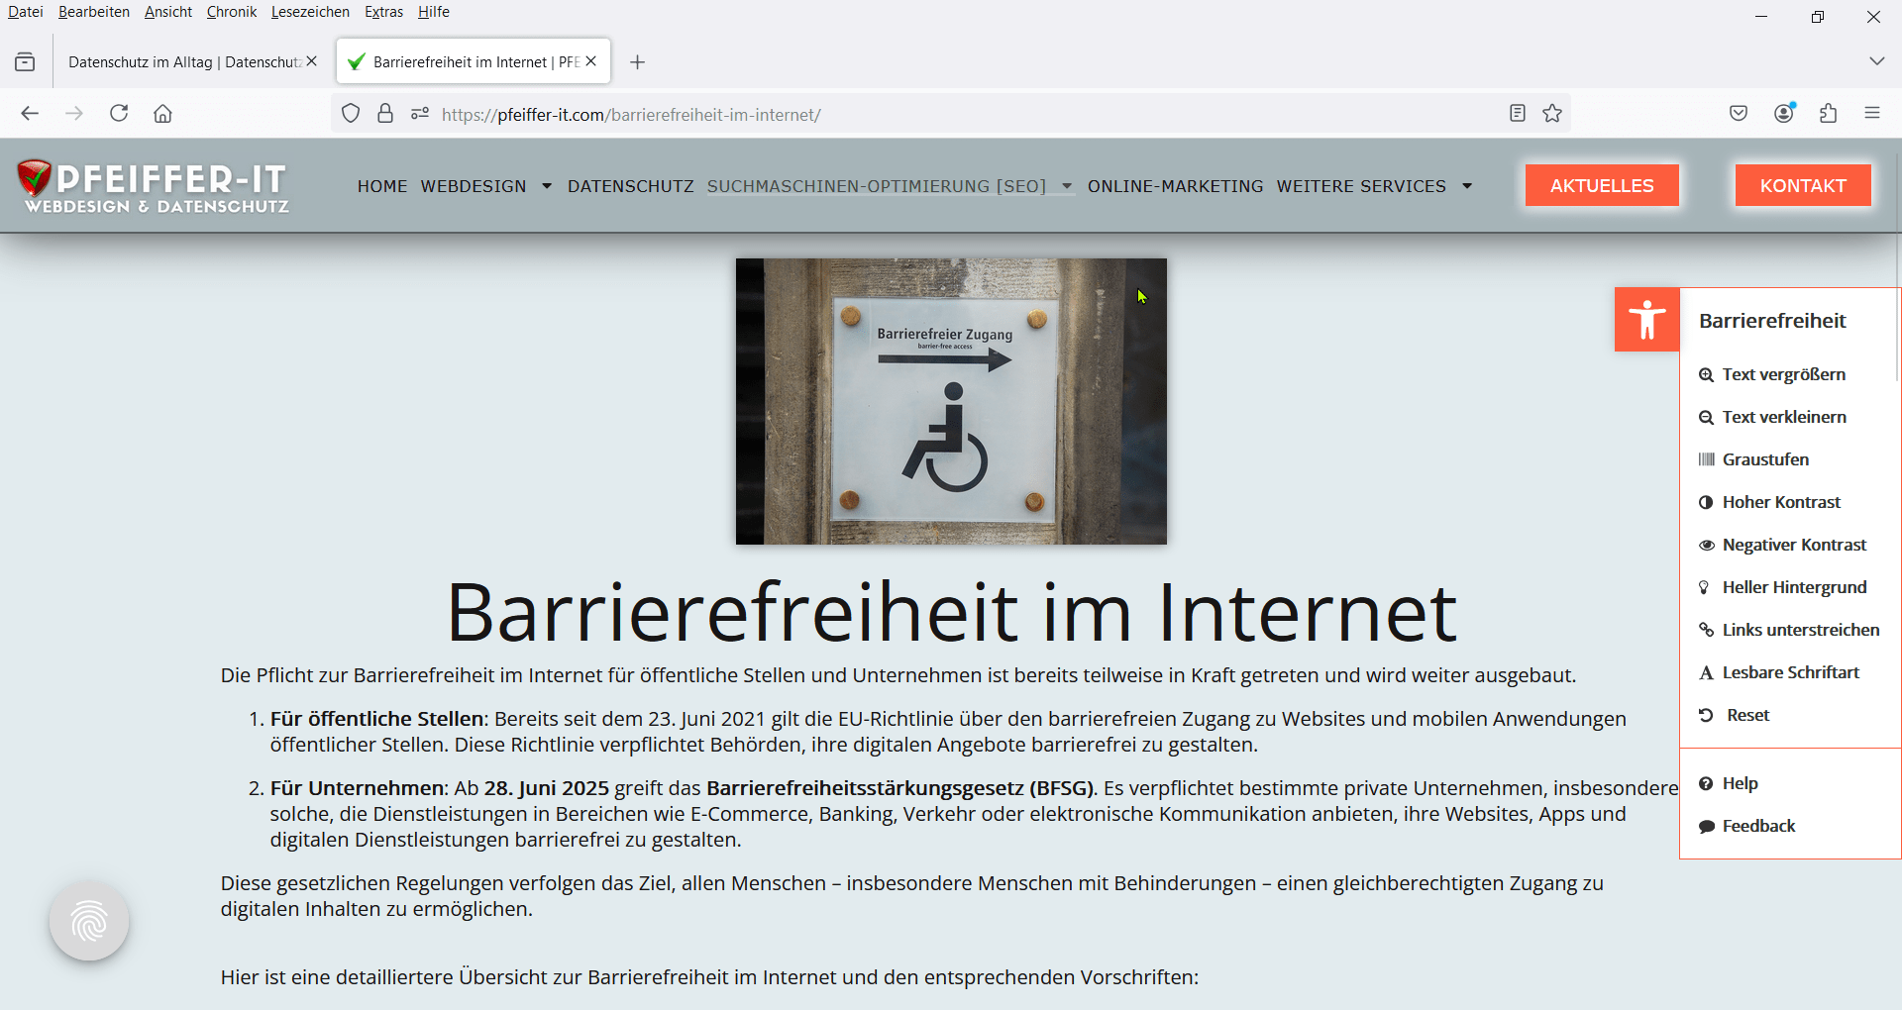Click the tracking protection shield icon
This screenshot has height=1010, width=1902.
(351, 114)
